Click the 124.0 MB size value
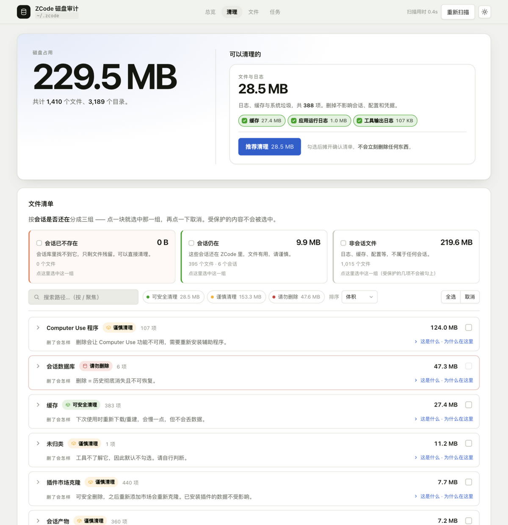The height and width of the screenshot is (525, 508). [x=444, y=328]
